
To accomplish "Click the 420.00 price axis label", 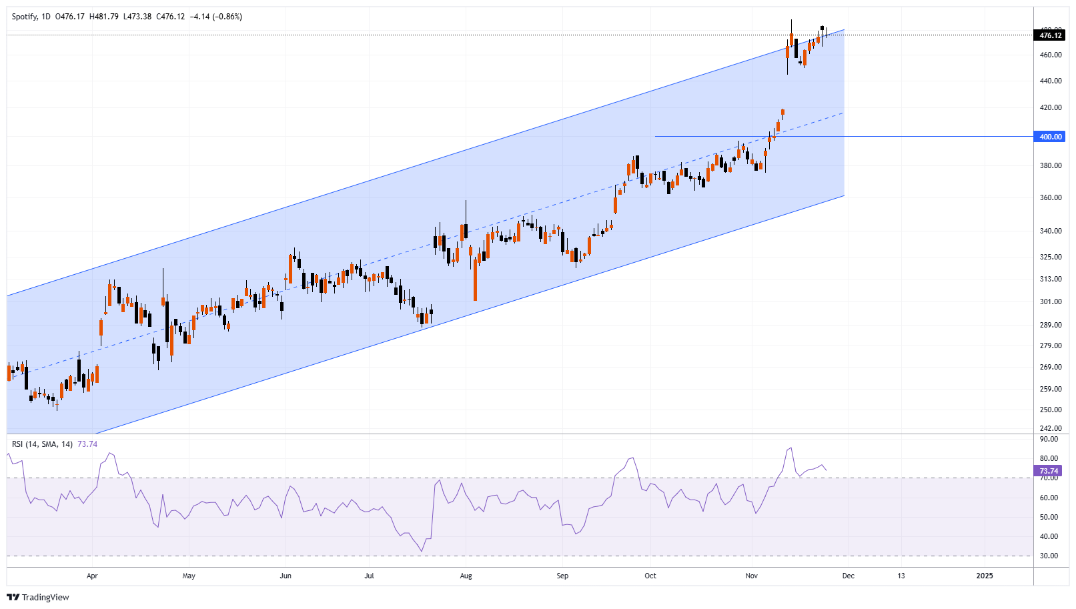I will [x=1051, y=107].
